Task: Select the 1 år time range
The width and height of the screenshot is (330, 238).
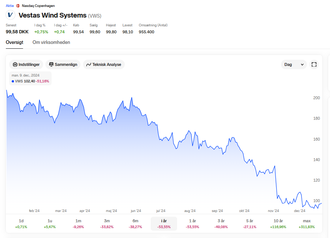Action: point(192,224)
